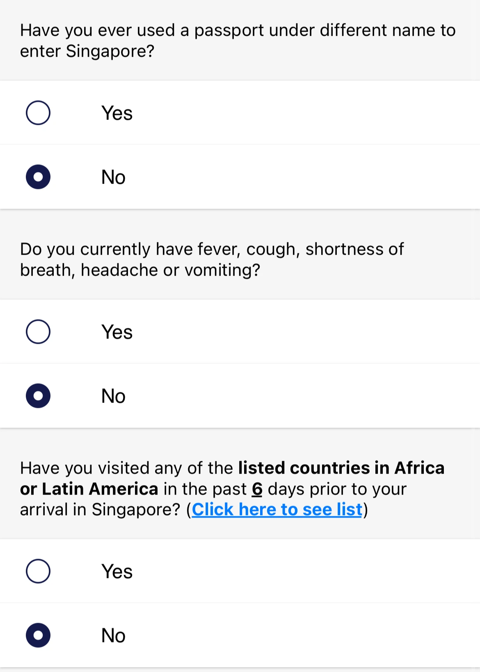Select Yes radio button for passport different name question
Viewport: 480px width, 672px height.
[38, 113]
